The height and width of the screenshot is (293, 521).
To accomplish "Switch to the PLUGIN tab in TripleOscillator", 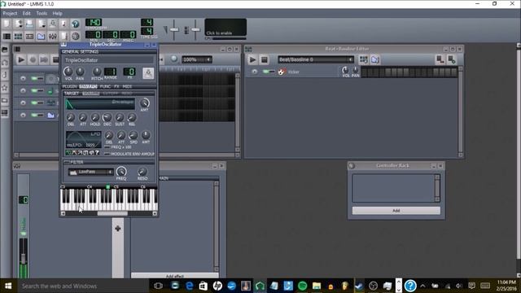I will 69,86.
